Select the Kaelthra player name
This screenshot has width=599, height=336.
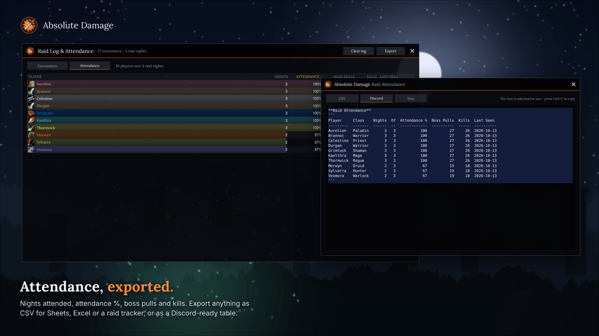[x=44, y=120]
